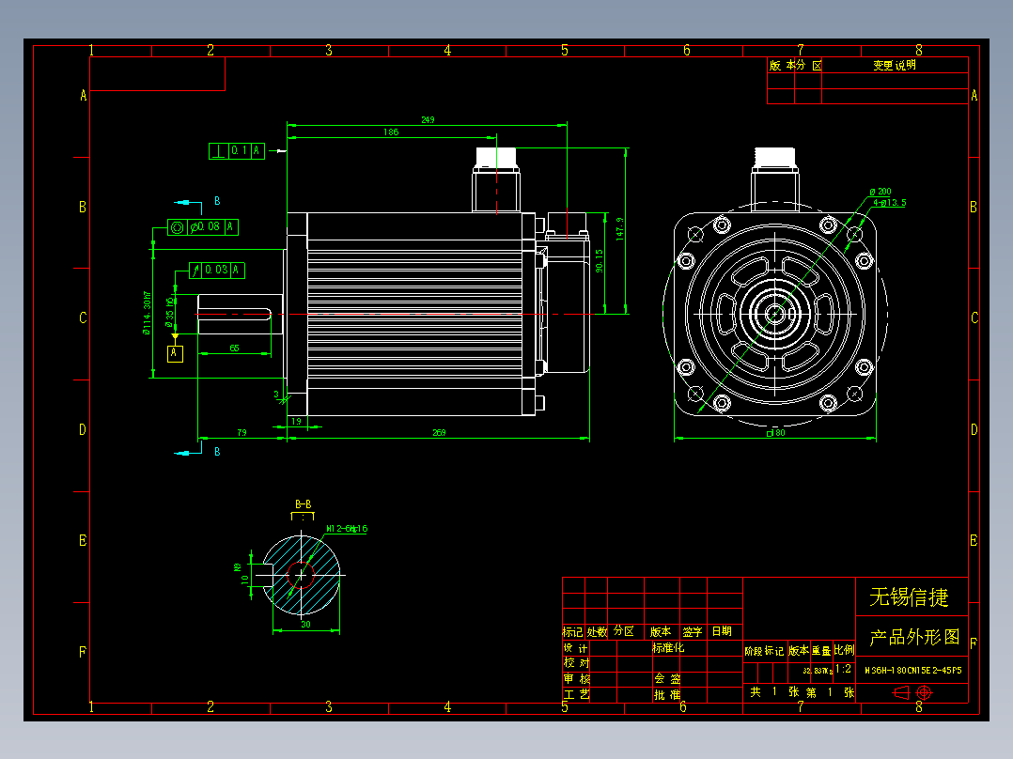Select the ø114.30h7 diameter dimension
The image size is (1013, 759).
coord(147,313)
